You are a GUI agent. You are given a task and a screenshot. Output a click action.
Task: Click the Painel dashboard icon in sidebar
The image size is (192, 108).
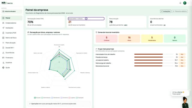point(3,18)
